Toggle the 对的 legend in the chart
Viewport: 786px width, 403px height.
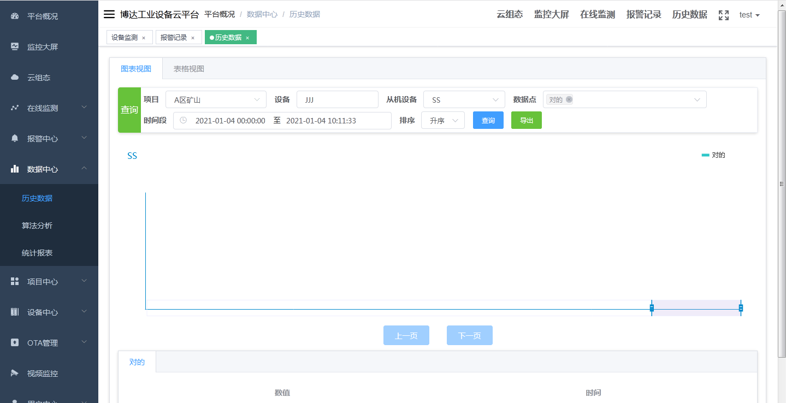click(712, 155)
